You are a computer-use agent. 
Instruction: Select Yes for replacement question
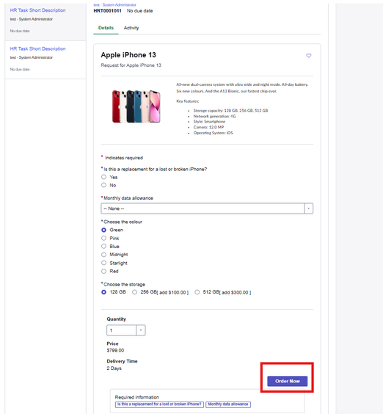click(103, 177)
